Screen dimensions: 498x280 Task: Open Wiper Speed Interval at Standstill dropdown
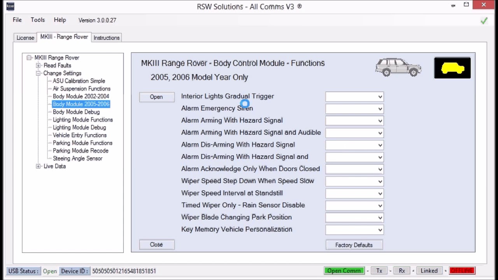354,193
